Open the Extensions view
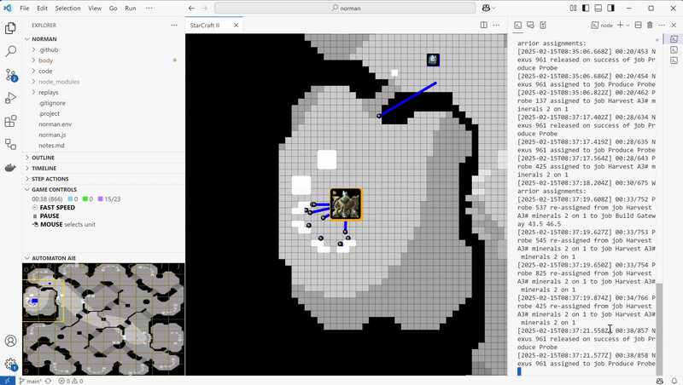683x385 pixels. pyautogui.click(x=10, y=121)
